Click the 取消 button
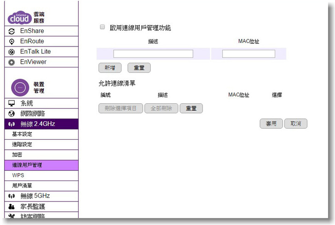Image resolution: width=335 pixels, height=225 pixels. 295,124
